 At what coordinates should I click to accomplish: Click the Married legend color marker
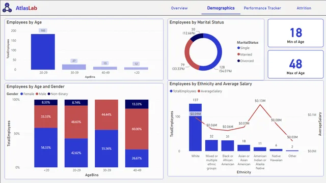pos(238,54)
